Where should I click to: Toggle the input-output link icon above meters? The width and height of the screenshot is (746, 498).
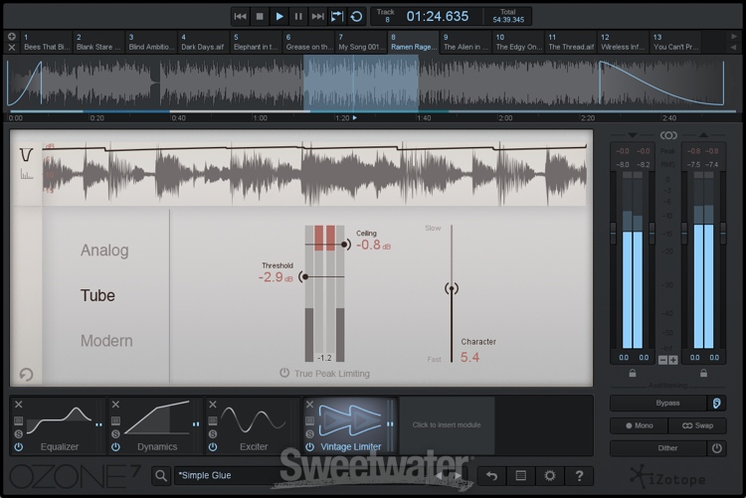(668, 135)
